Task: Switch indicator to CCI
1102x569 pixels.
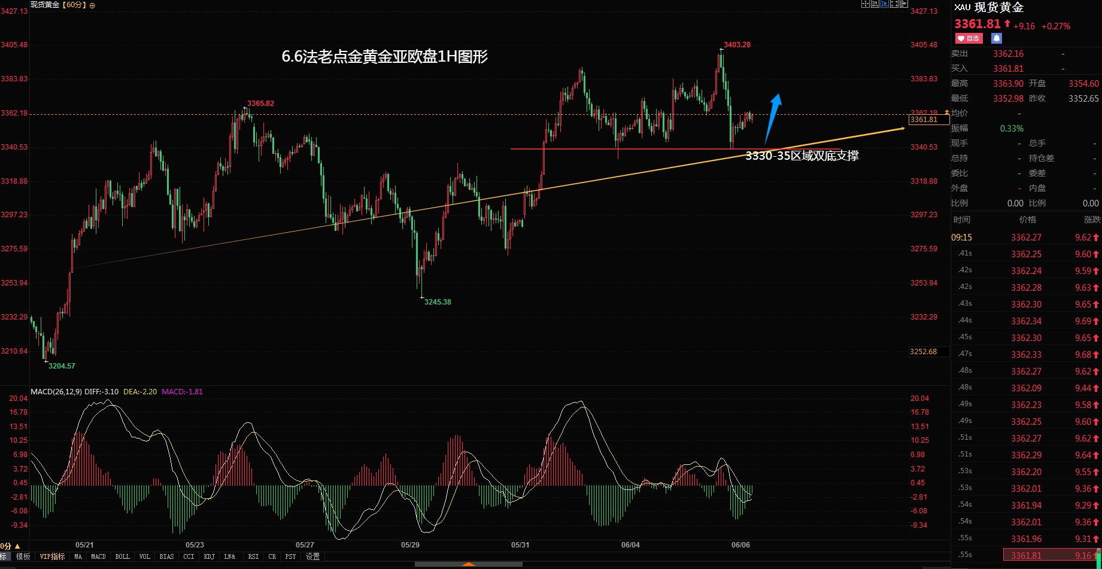Action: (189, 556)
